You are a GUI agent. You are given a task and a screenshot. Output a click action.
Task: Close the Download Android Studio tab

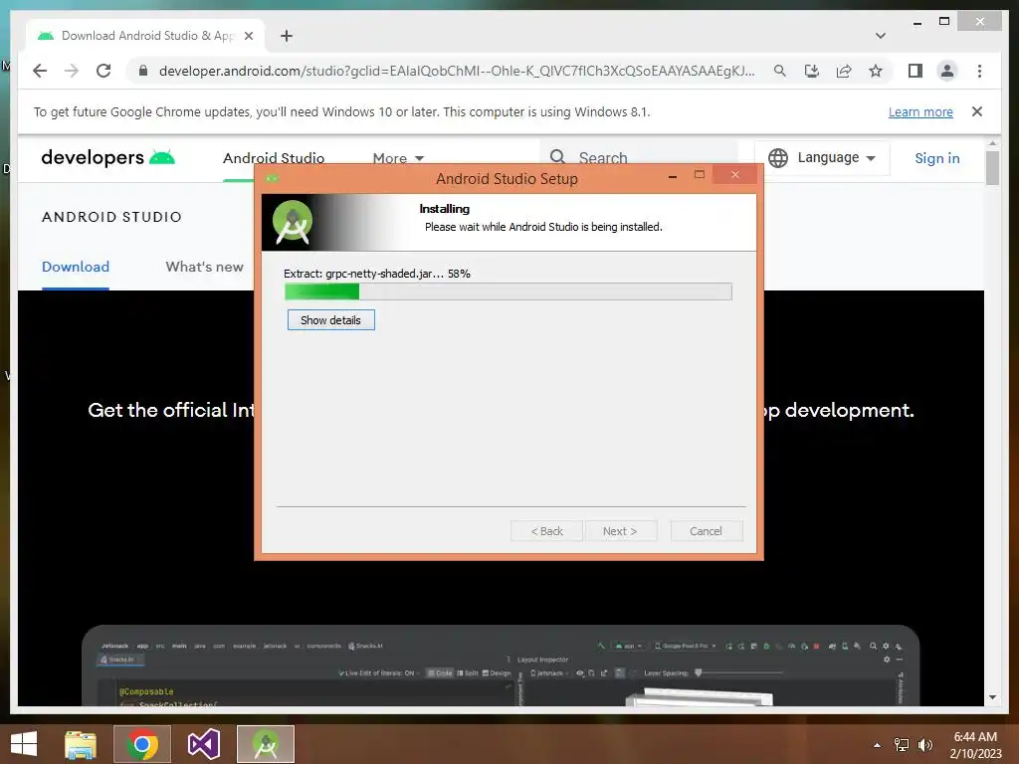point(248,36)
